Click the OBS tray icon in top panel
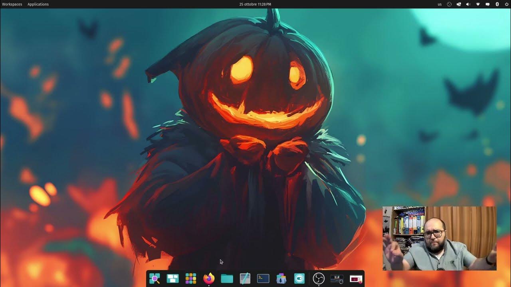The width and height of the screenshot is (511, 287). tap(449, 4)
